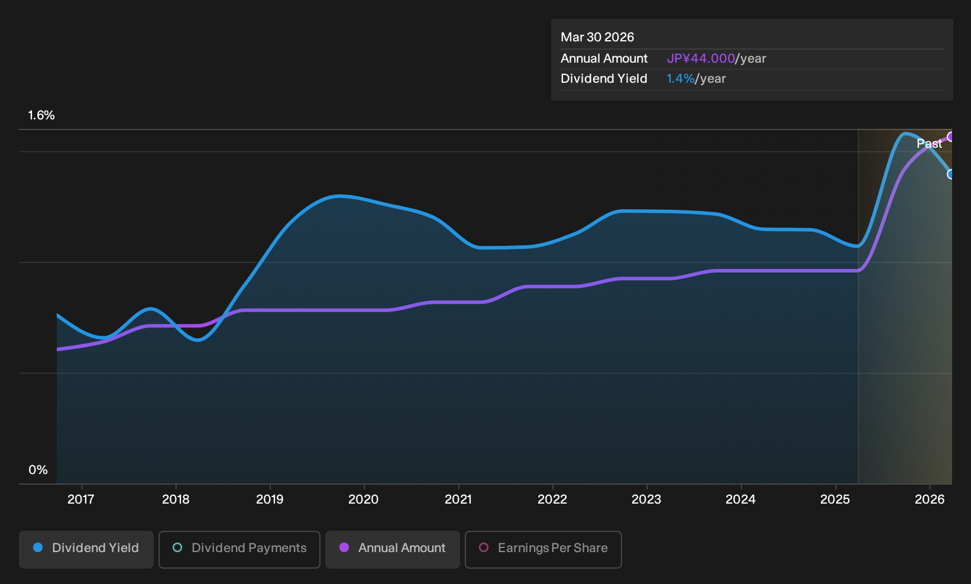Viewport: 971px width, 584px height.
Task: Toggle the Annual Amount series
Action: [393, 549]
